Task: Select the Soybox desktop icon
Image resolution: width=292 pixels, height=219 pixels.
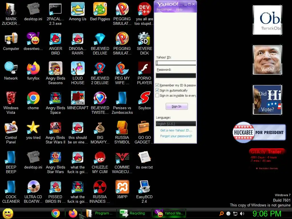Action: click(145, 101)
